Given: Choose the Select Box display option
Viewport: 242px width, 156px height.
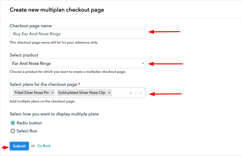Looking at the screenshot, I should pos(13,131).
